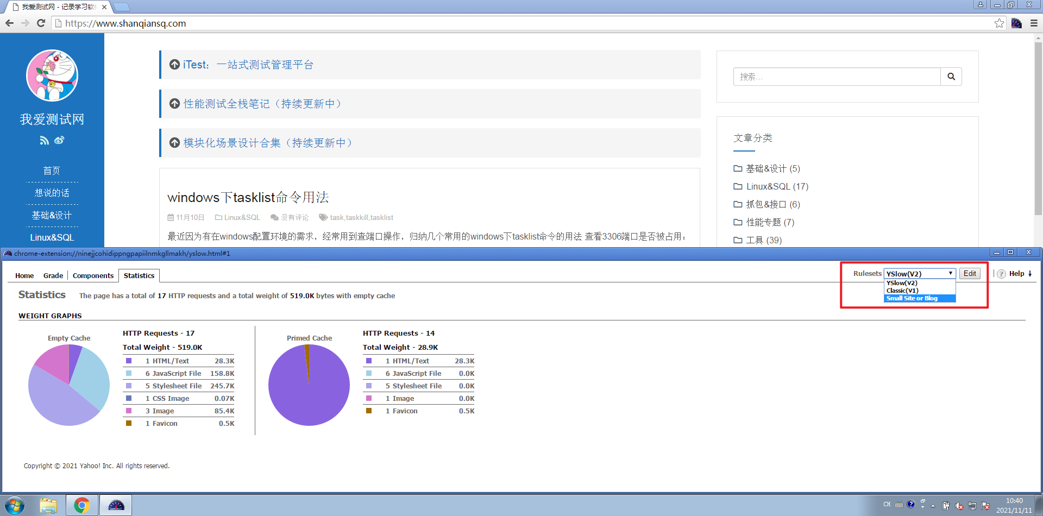Click the Empty Cache pie chart
This screenshot has height=516, width=1043.
[x=69, y=385]
